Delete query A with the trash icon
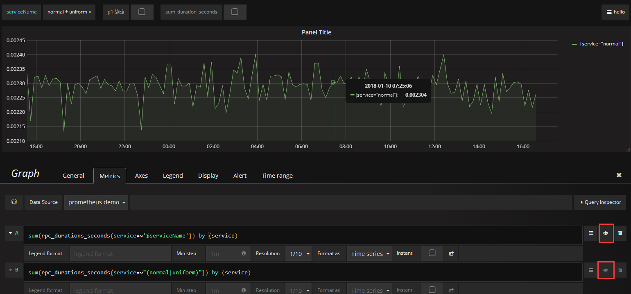 621,233
